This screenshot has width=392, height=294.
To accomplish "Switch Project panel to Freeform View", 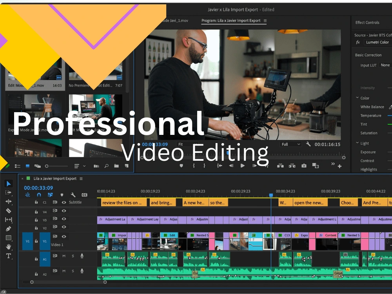I will (x=38, y=166).
